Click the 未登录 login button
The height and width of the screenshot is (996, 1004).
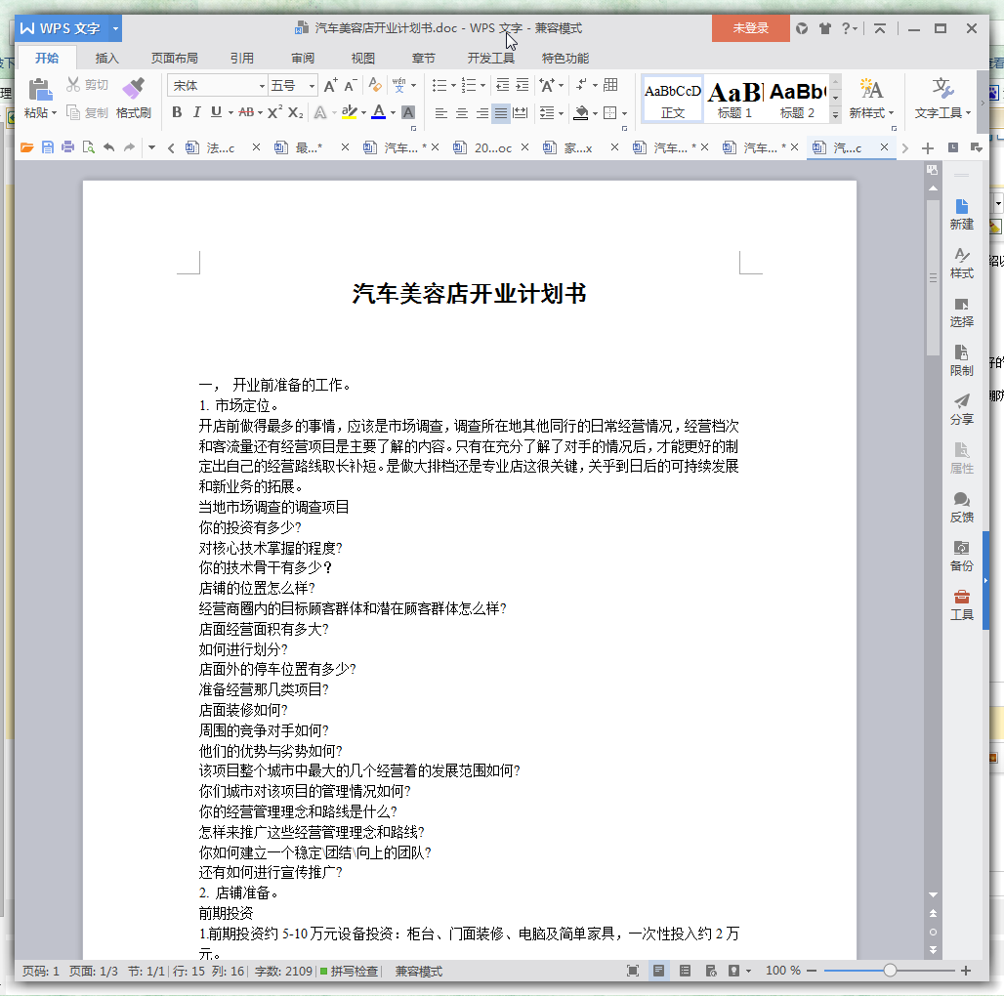pyautogui.click(x=750, y=28)
